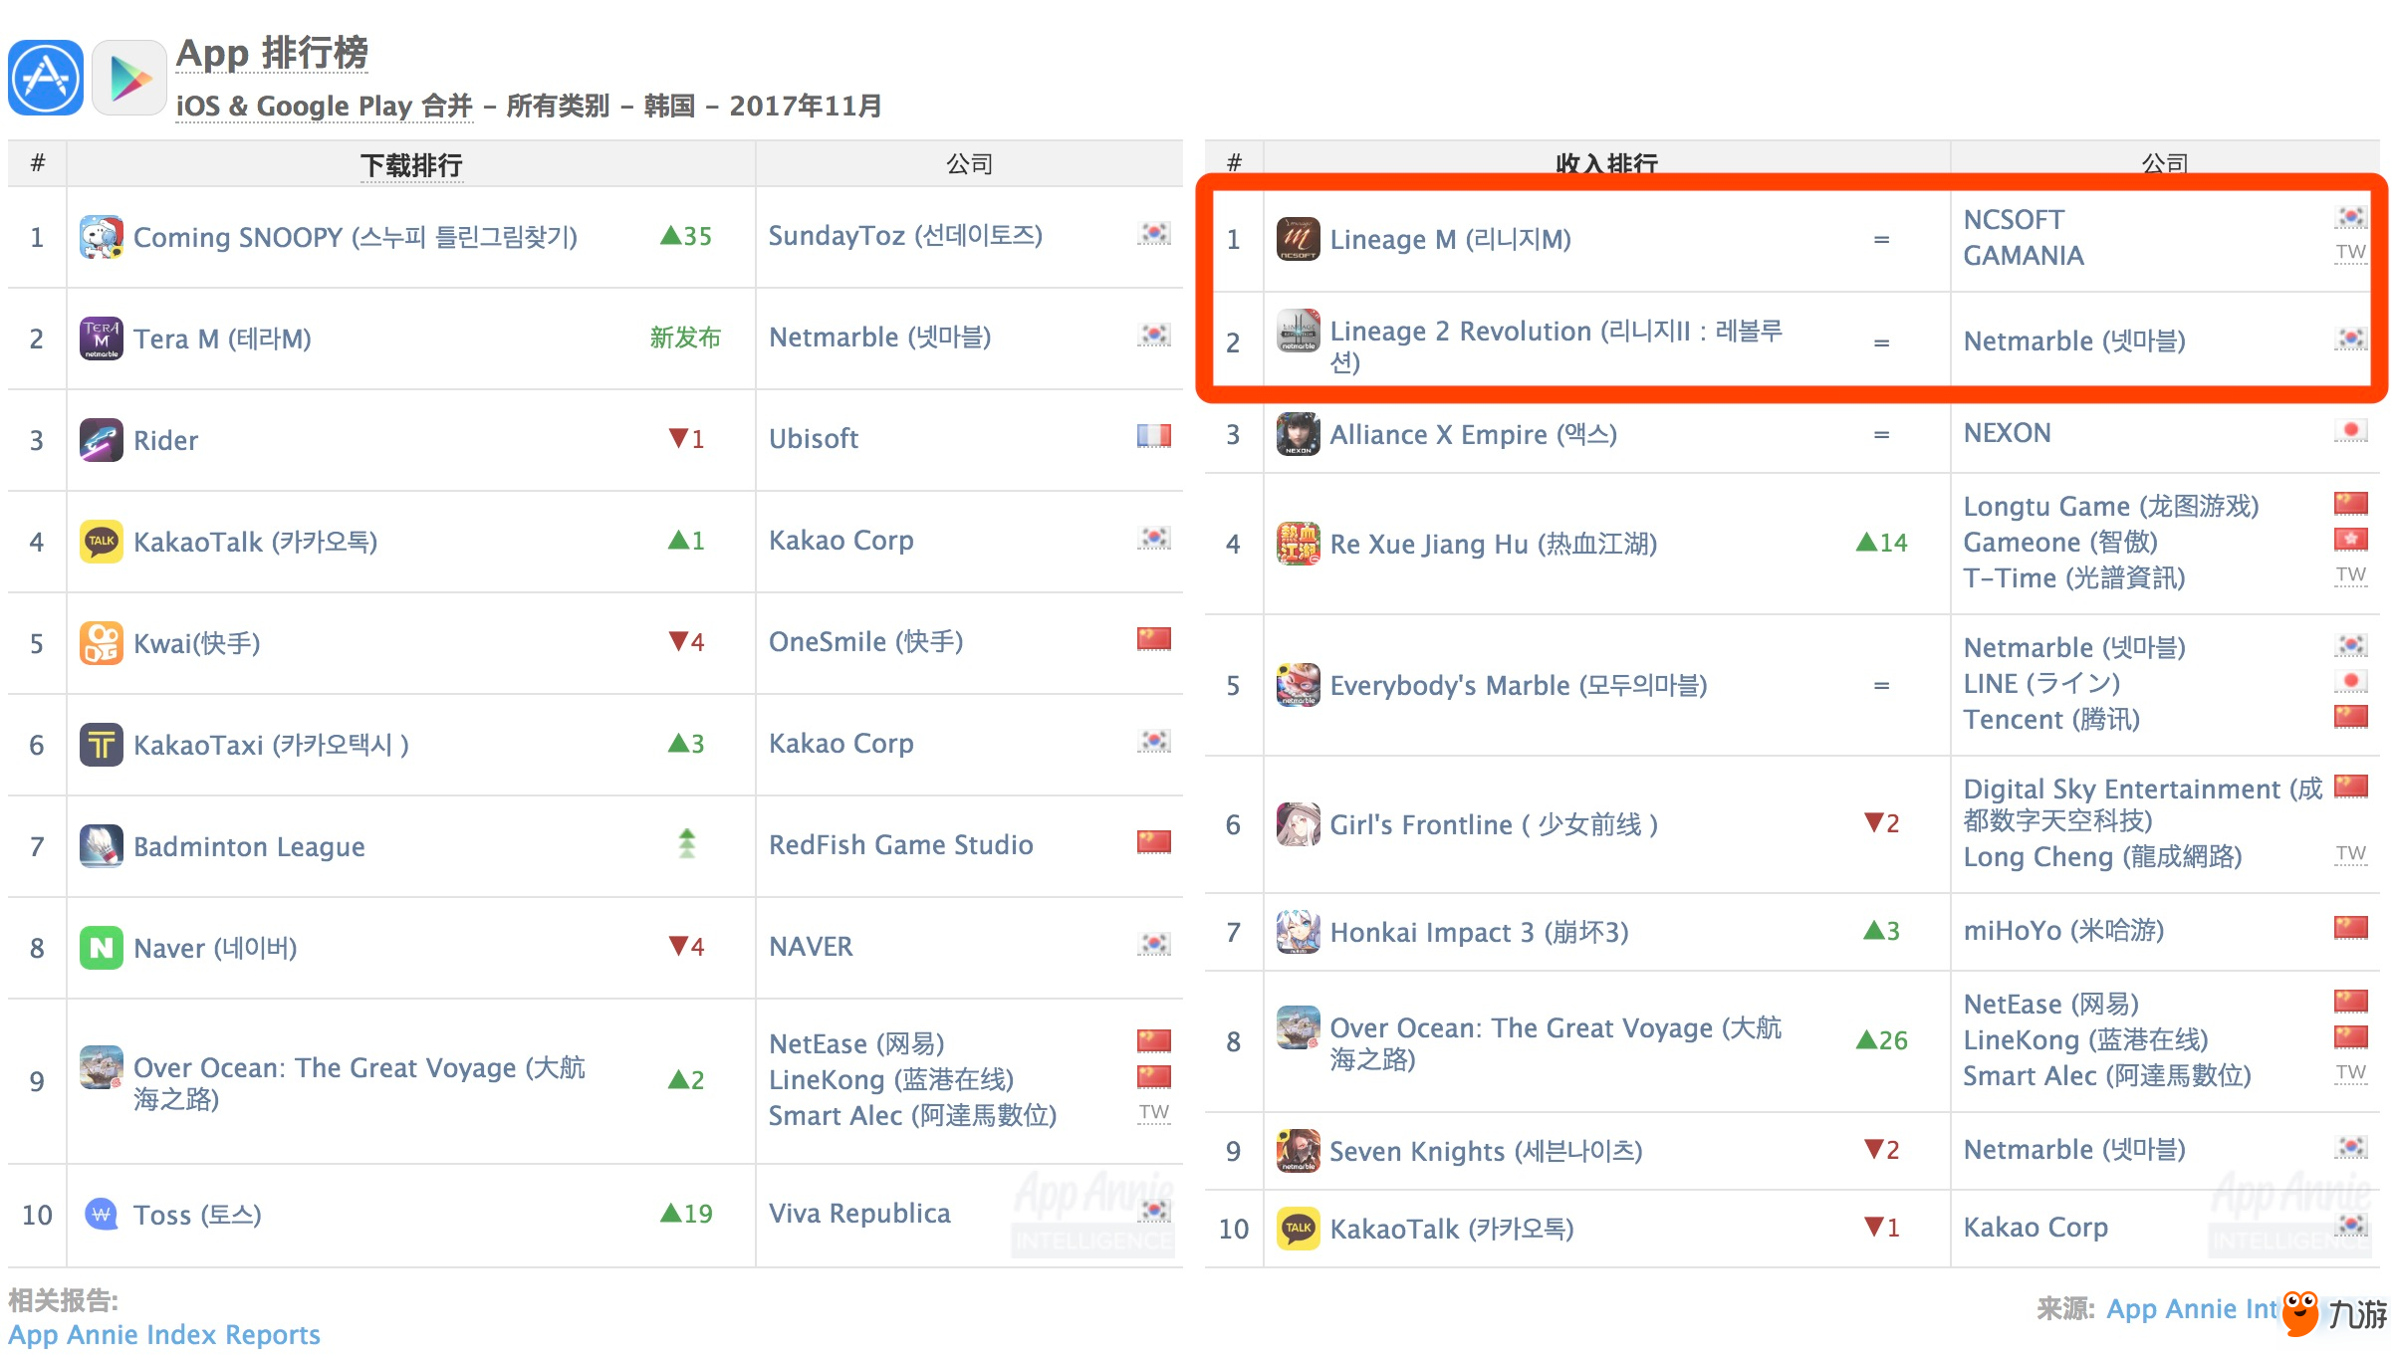Open Tera M (테라M) app link
The image size is (2396, 1356).
[x=222, y=339]
